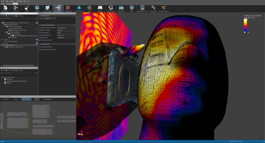Click Zoom All in Analysis Workbench
The image size is (265, 143).
coord(6,99)
